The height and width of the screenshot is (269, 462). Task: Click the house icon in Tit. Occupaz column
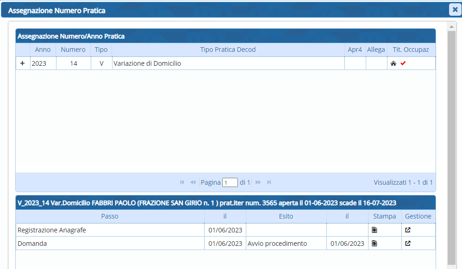(x=393, y=63)
